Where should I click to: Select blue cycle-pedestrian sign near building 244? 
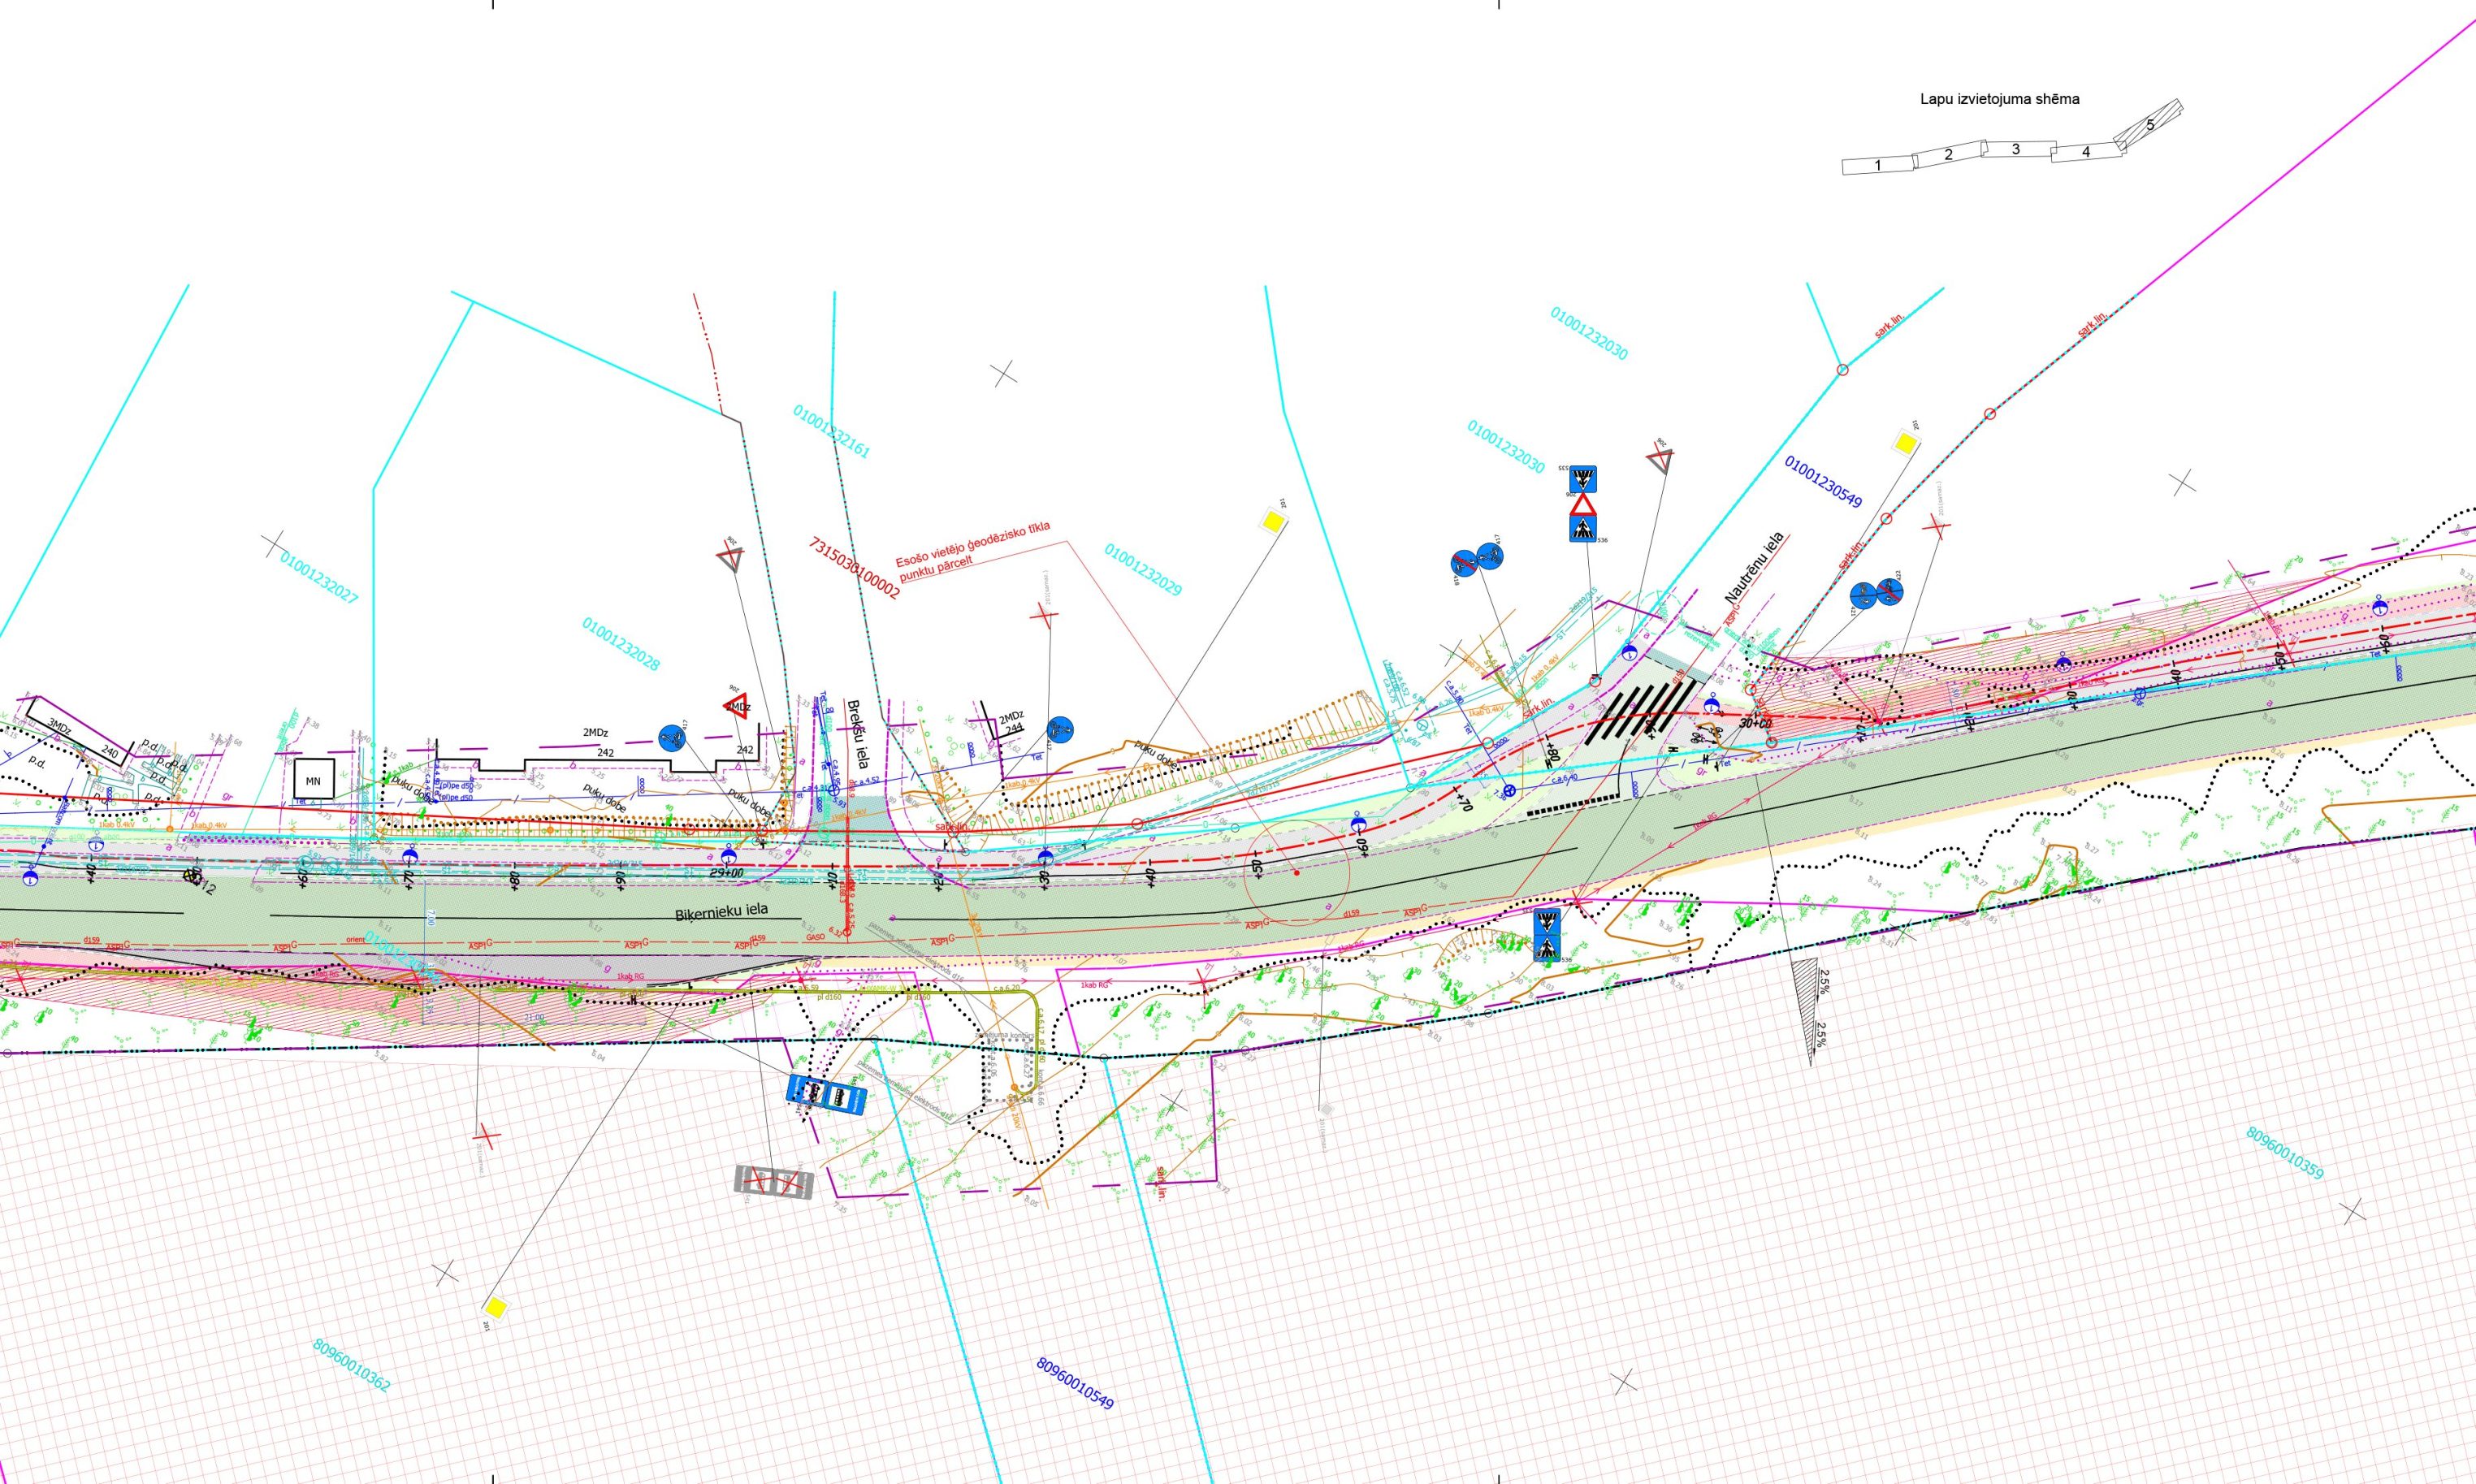[1060, 729]
